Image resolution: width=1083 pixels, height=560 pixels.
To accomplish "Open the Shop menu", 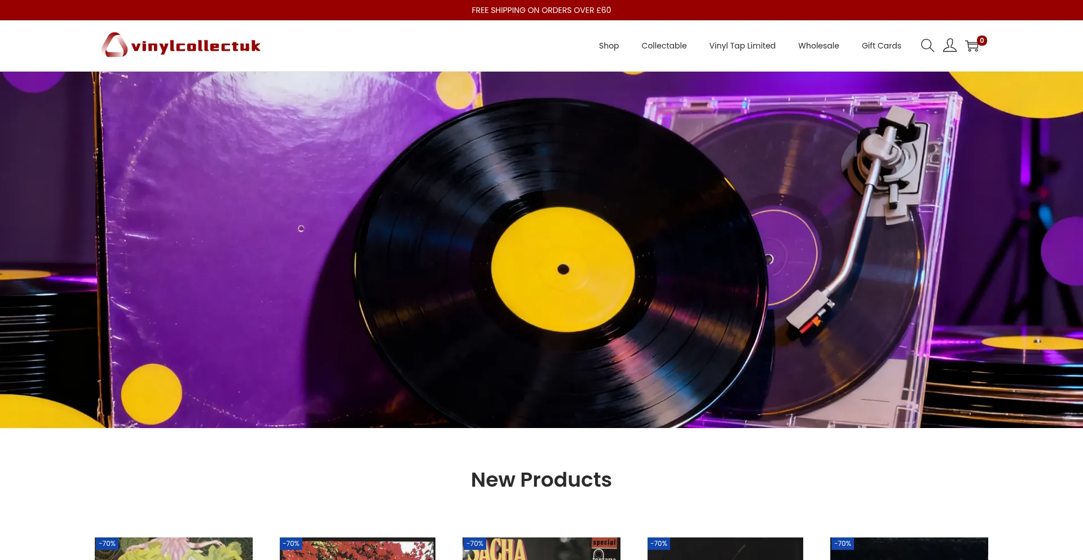I will 609,46.
